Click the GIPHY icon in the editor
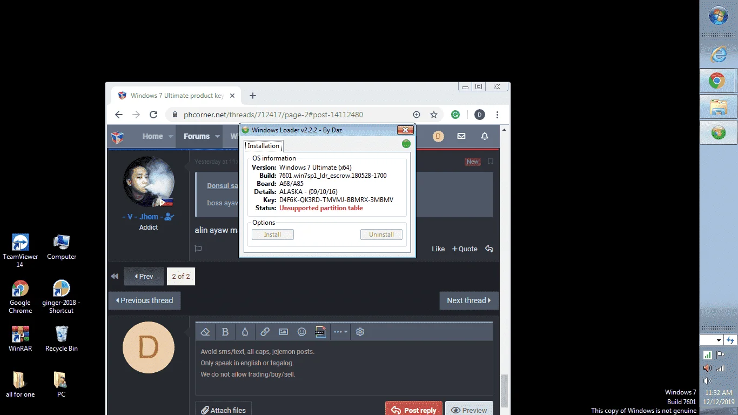Screen dimensions: 738x415 [x=321, y=332]
